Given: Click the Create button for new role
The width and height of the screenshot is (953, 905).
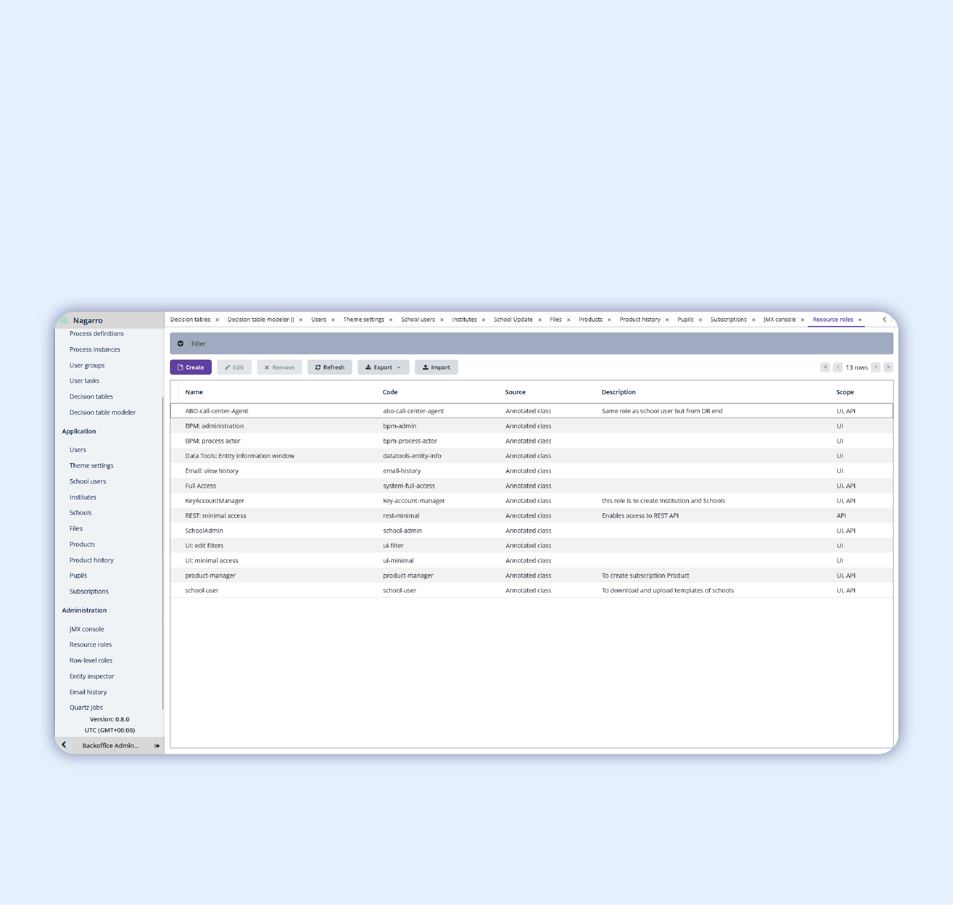Looking at the screenshot, I should pyautogui.click(x=190, y=367).
